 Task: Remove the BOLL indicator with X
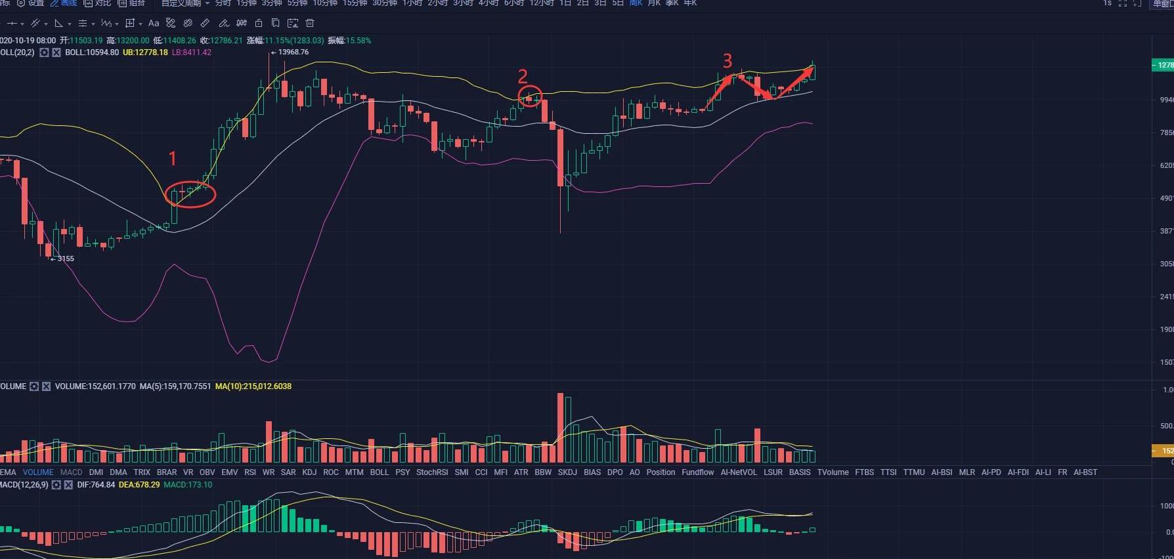point(56,52)
